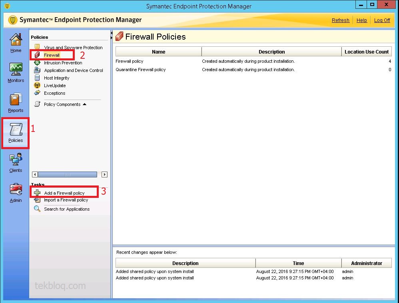Select the 'Quarantine Firewall policy' row
Screen dimensions: 399x303
point(253,70)
